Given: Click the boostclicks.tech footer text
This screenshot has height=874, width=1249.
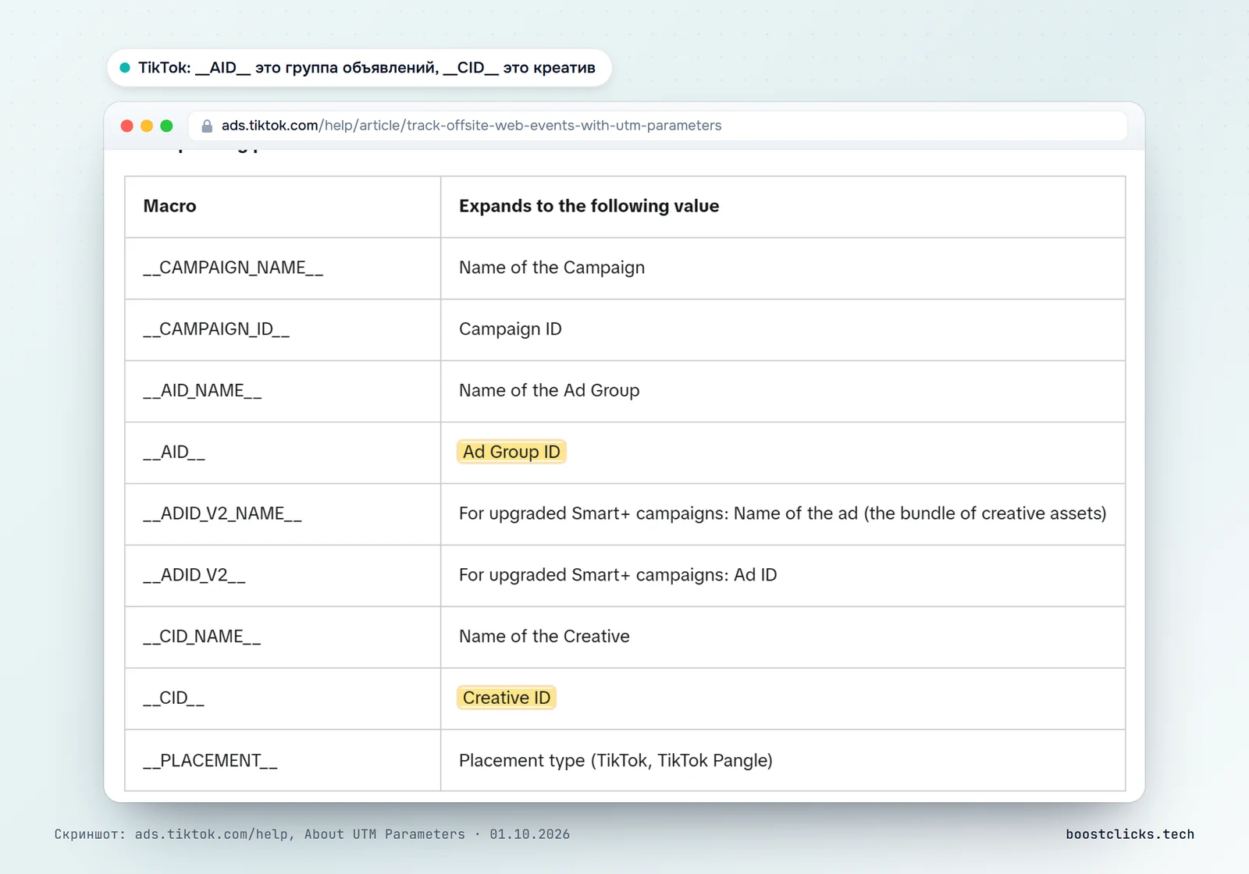Looking at the screenshot, I should point(1130,834).
